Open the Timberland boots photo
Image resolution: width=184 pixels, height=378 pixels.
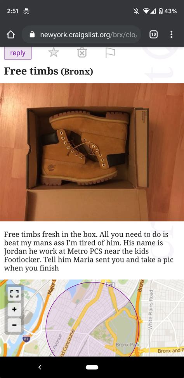click(92, 152)
